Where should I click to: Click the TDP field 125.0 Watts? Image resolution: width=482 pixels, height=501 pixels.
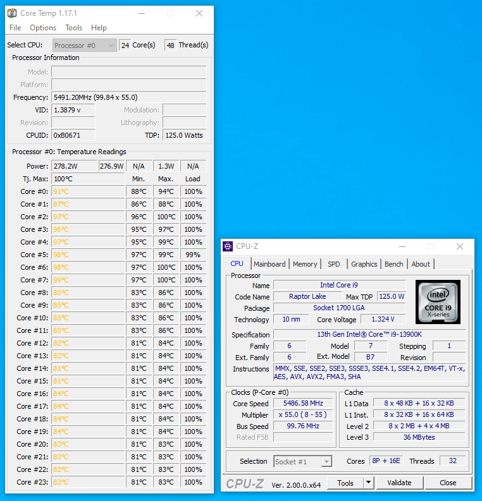pyautogui.click(x=185, y=135)
